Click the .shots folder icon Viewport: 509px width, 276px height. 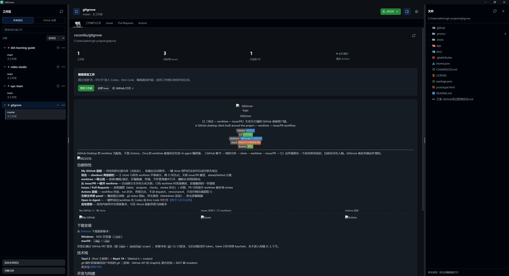pos(434,40)
